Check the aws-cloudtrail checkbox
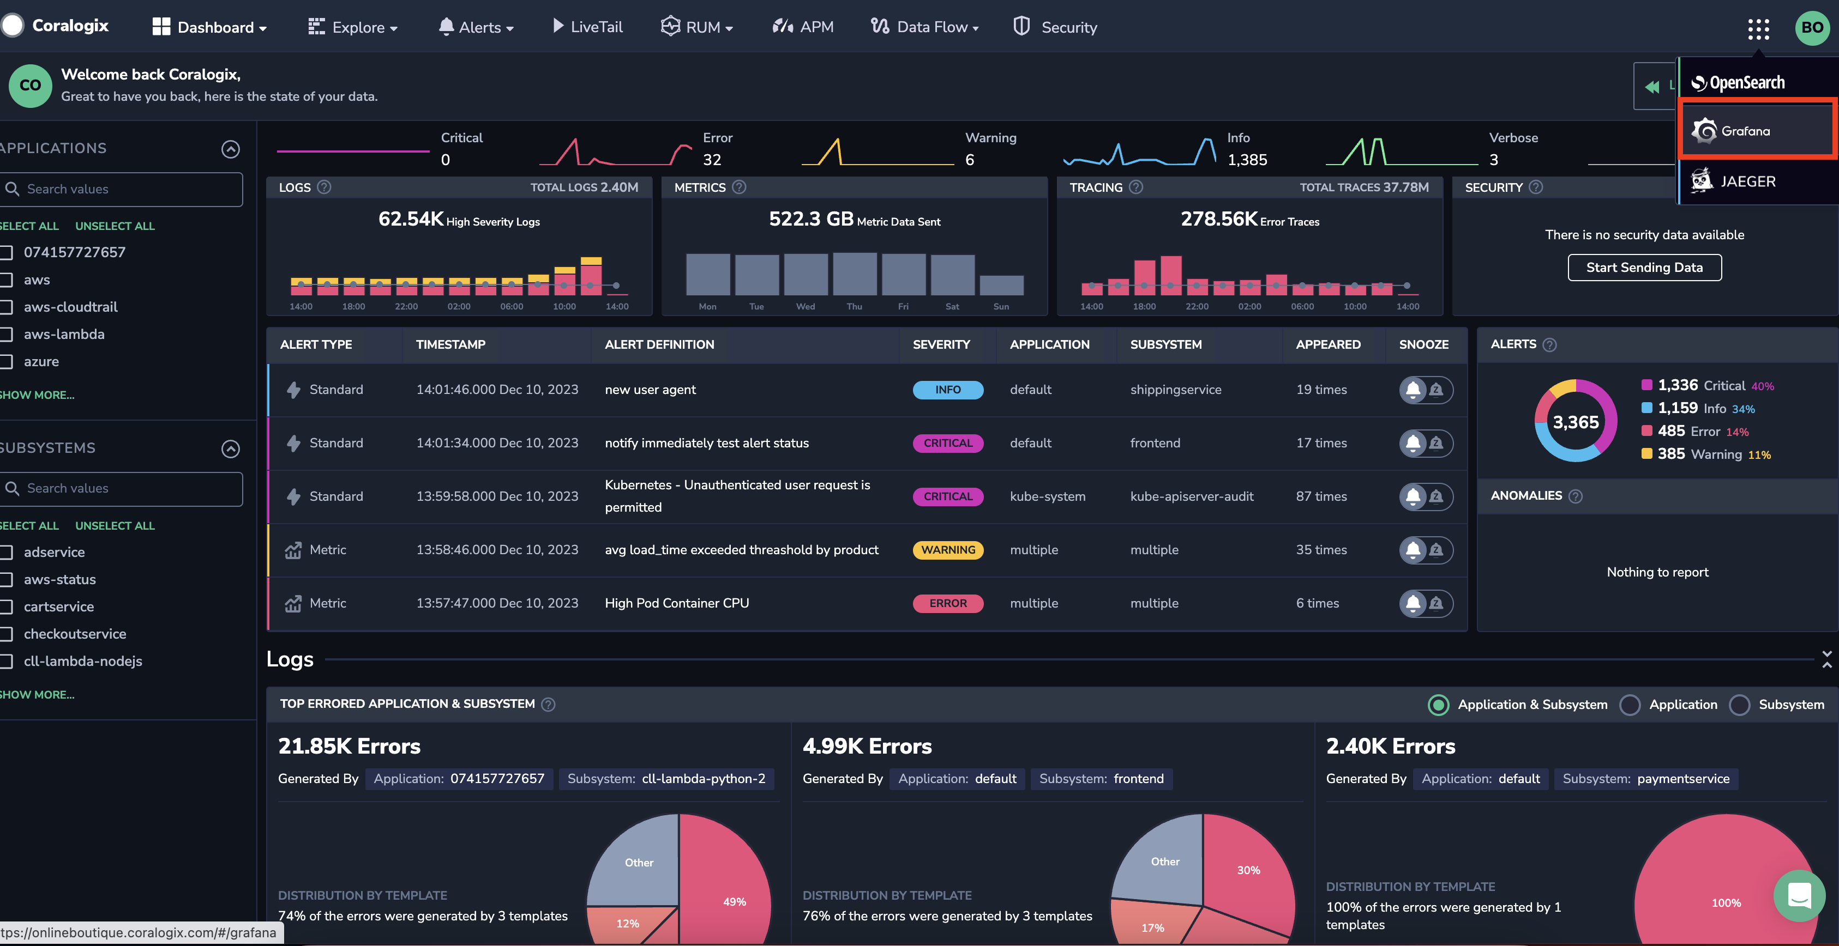The width and height of the screenshot is (1839, 946). [x=7, y=307]
